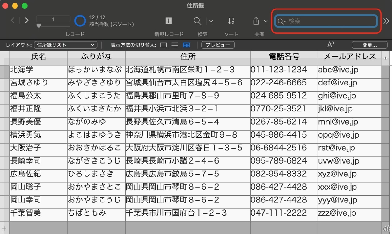Click the 変更... button
This screenshot has height=234, width=392.
pyautogui.click(x=370, y=45)
